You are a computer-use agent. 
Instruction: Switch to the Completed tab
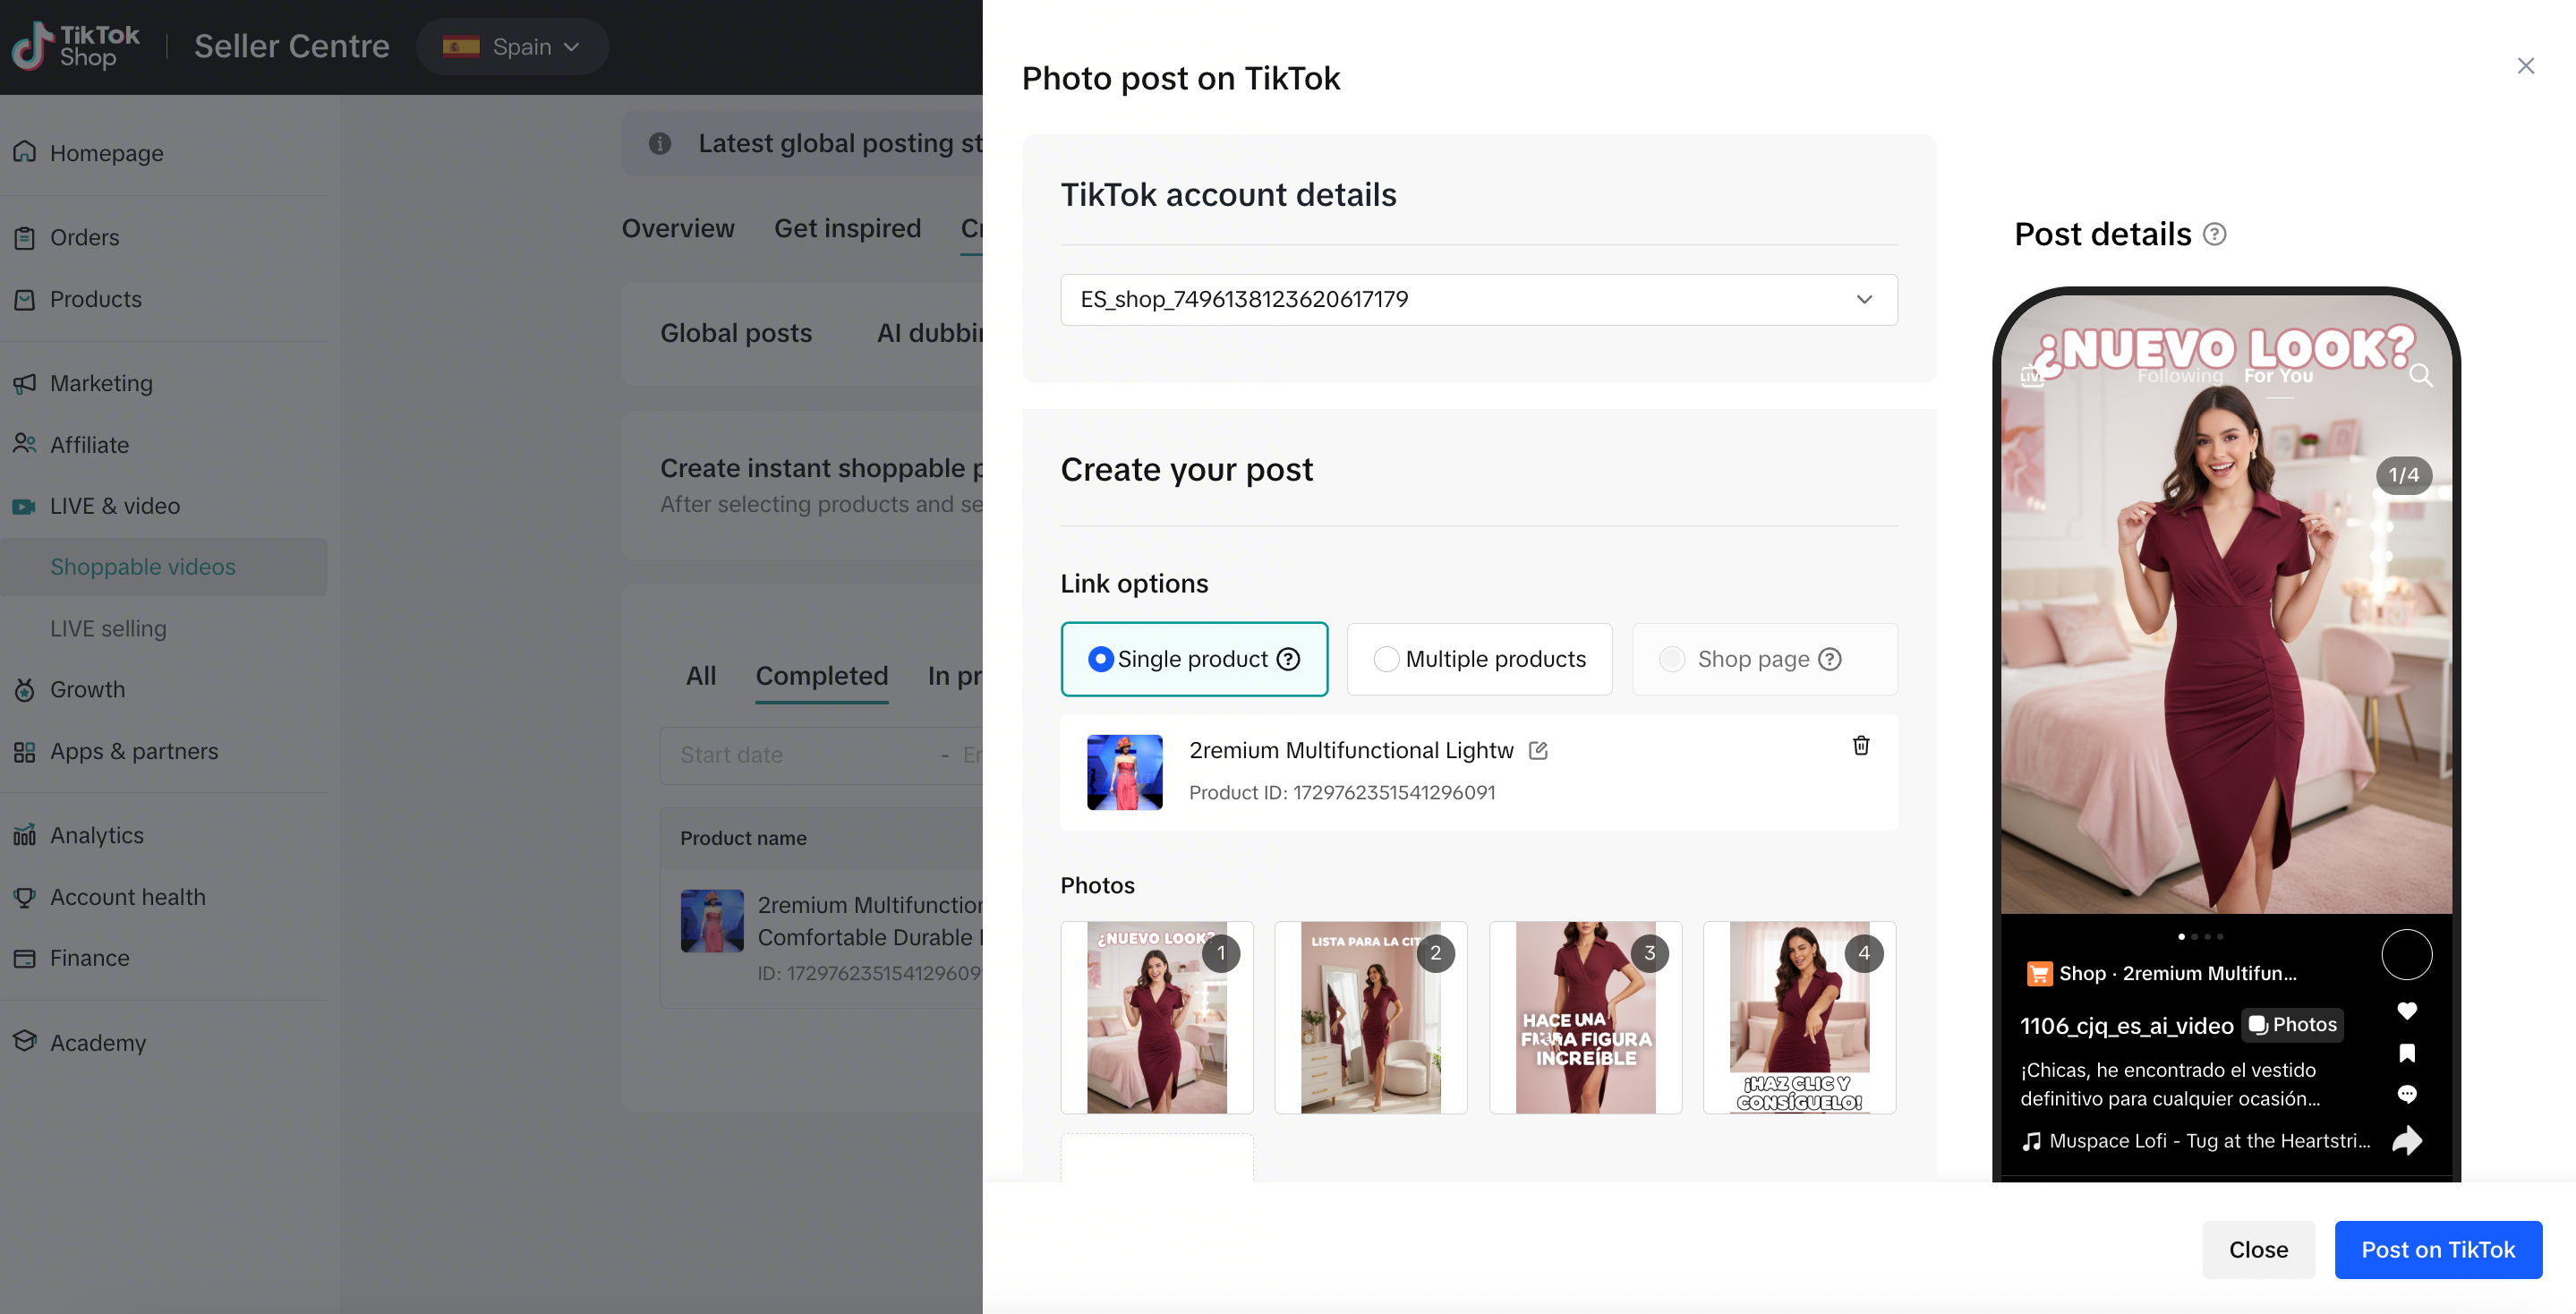(821, 676)
